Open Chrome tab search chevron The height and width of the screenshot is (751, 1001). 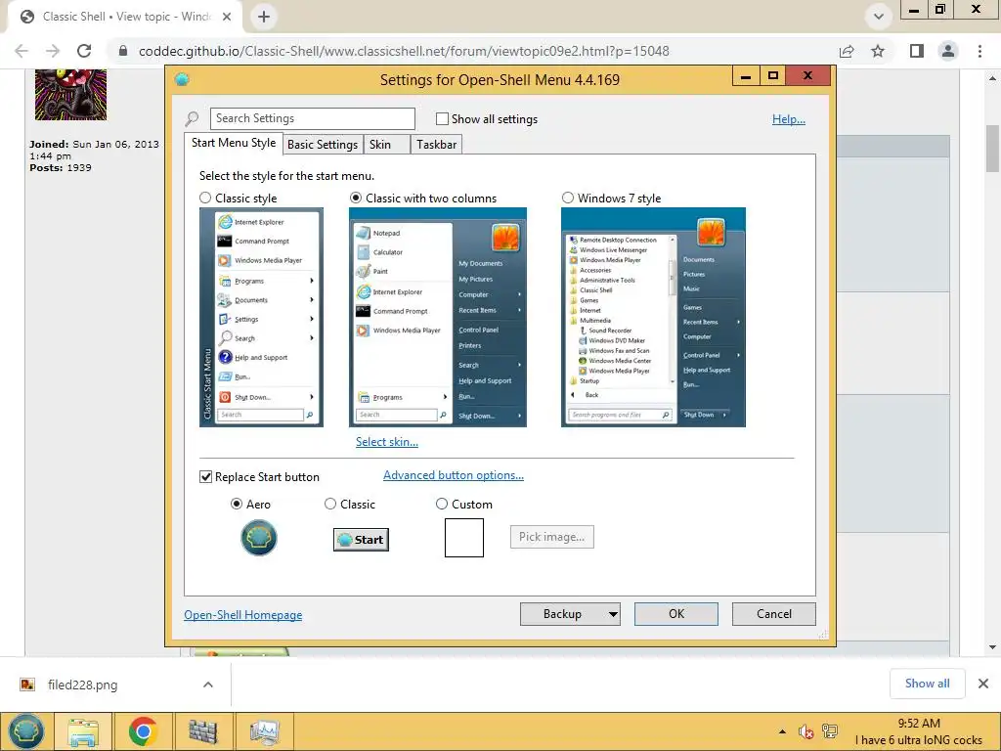point(879,17)
